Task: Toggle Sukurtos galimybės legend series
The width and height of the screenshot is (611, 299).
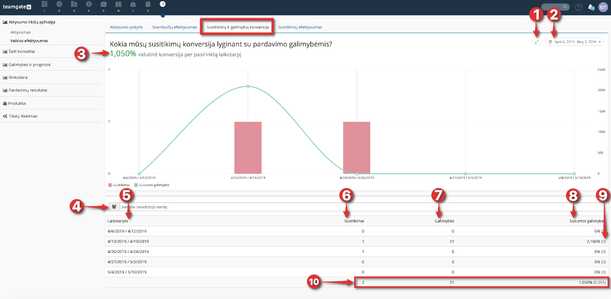Action: [152, 185]
